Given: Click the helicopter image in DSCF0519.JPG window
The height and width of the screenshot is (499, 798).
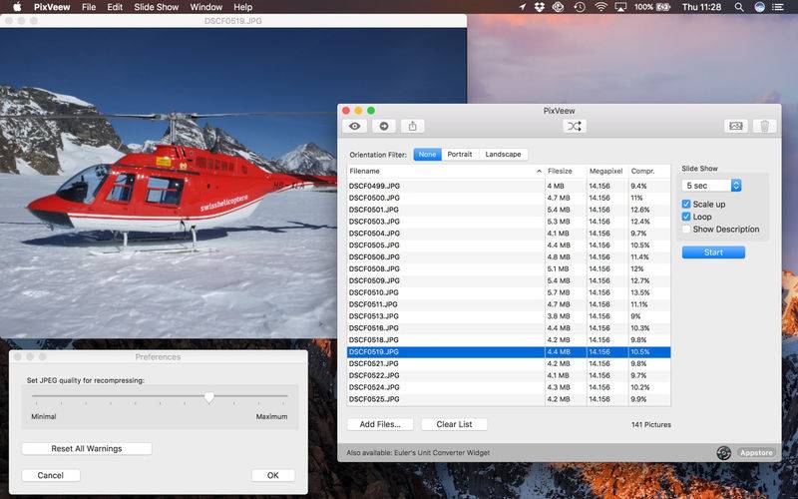Looking at the screenshot, I should point(233,183).
